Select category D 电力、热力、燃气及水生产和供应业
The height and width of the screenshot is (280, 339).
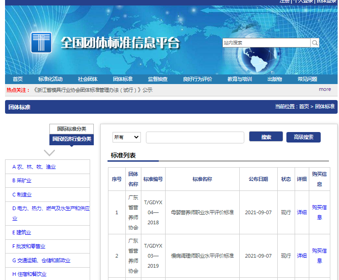51,213
